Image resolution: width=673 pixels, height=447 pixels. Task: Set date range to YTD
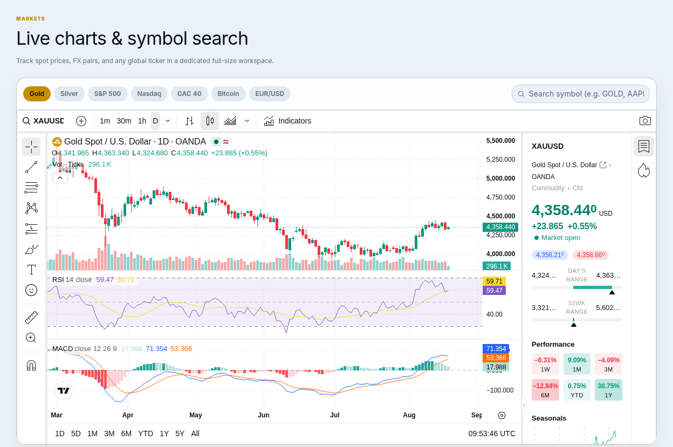click(146, 434)
